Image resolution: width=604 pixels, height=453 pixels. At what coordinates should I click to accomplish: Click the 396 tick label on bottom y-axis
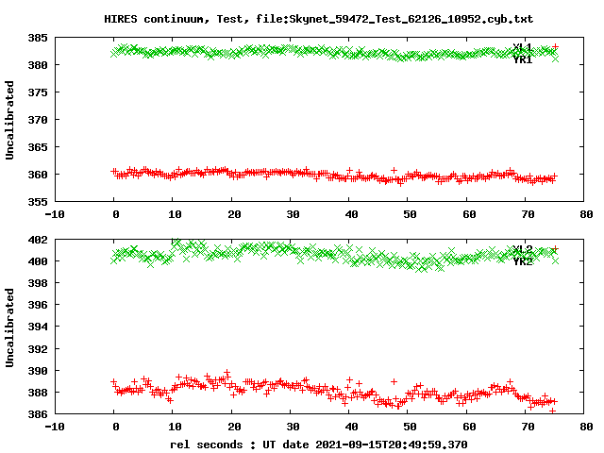(38, 305)
